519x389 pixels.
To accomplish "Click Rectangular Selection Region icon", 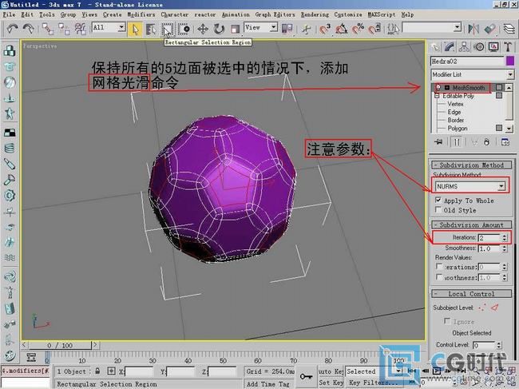I will tap(167, 29).
